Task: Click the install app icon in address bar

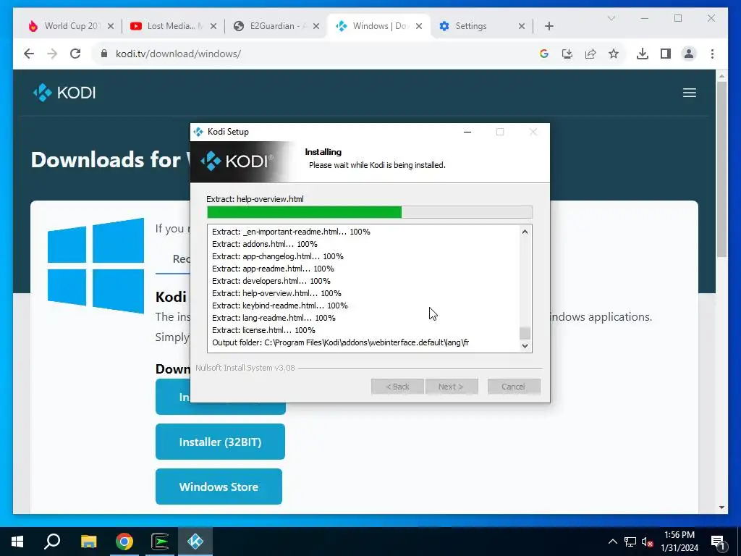Action: point(567,54)
